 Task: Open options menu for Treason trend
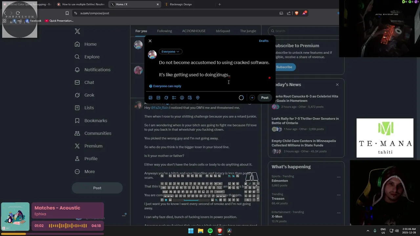tap(338, 195)
